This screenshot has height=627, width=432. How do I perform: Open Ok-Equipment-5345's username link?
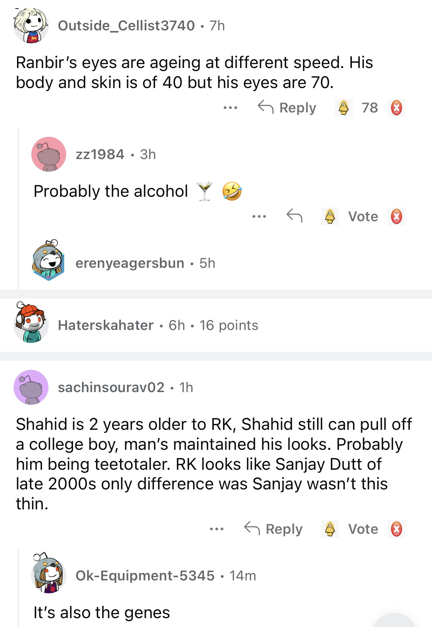point(145,576)
